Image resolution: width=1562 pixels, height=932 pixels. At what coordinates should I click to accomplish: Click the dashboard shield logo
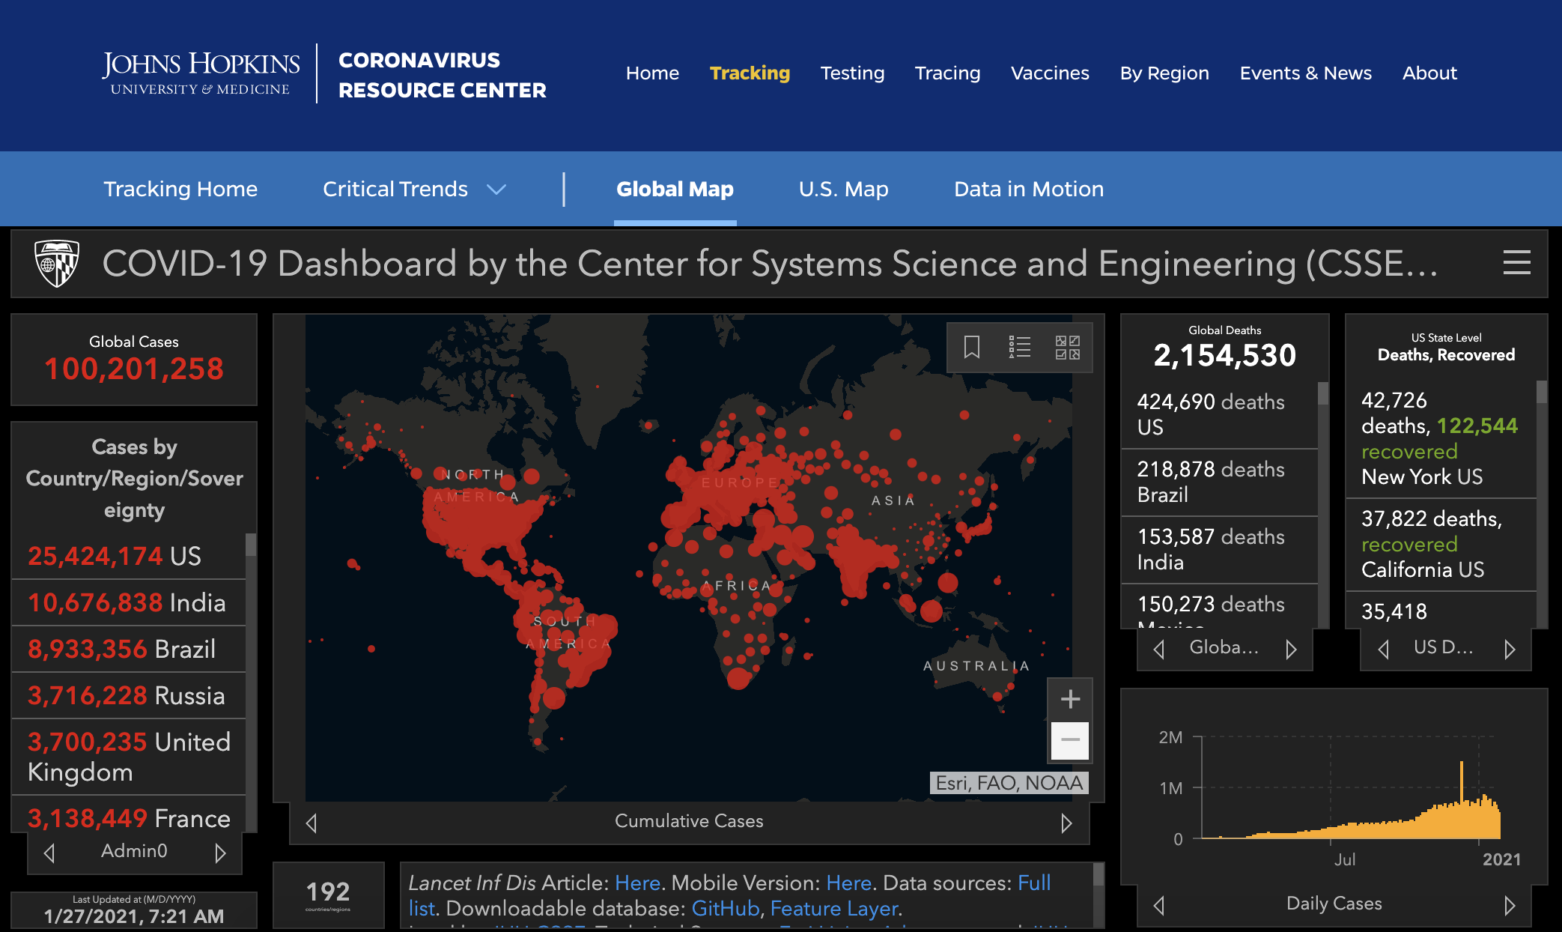point(57,263)
